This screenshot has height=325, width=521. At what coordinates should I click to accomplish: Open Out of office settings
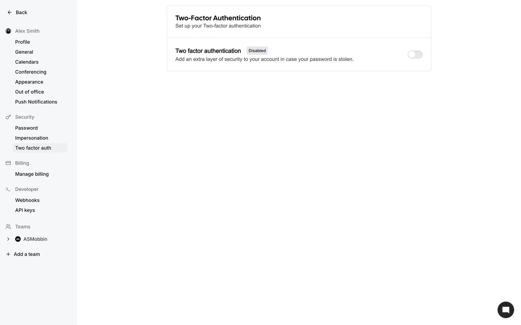(x=30, y=92)
